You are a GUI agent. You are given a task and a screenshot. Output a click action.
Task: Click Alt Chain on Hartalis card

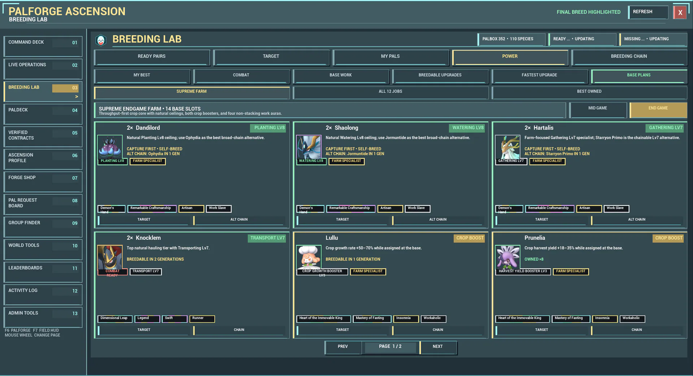(637, 220)
